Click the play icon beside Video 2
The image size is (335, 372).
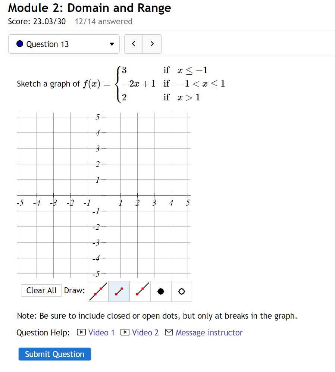click(x=125, y=332)
